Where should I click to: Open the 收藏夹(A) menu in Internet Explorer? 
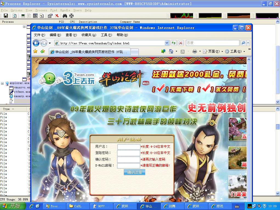point(89,35)
